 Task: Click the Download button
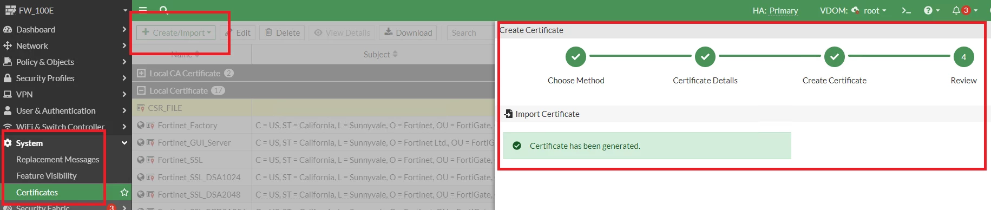point(409,32)
